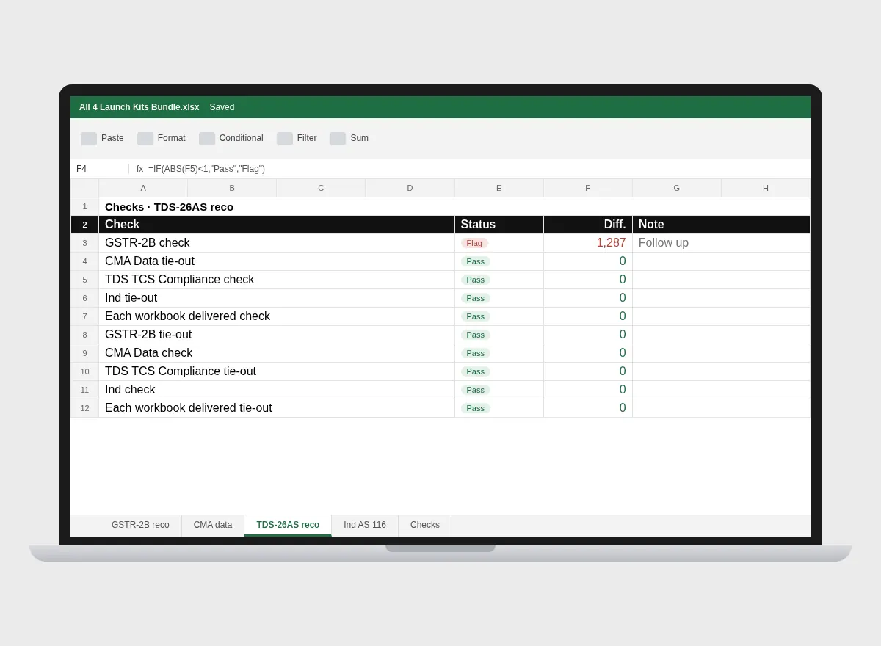This screenshot has width=881, height=646.
Task: Open the Checks sheet tab
Action: click(425, 526)
